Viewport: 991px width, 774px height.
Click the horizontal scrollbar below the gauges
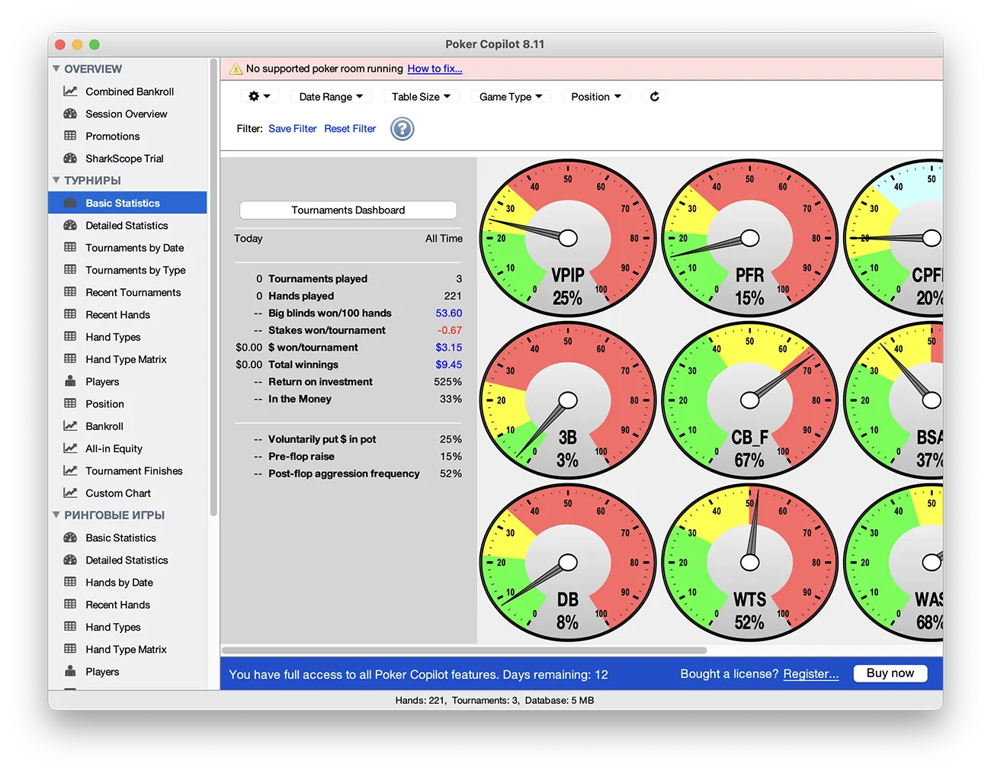click(463, 650)
